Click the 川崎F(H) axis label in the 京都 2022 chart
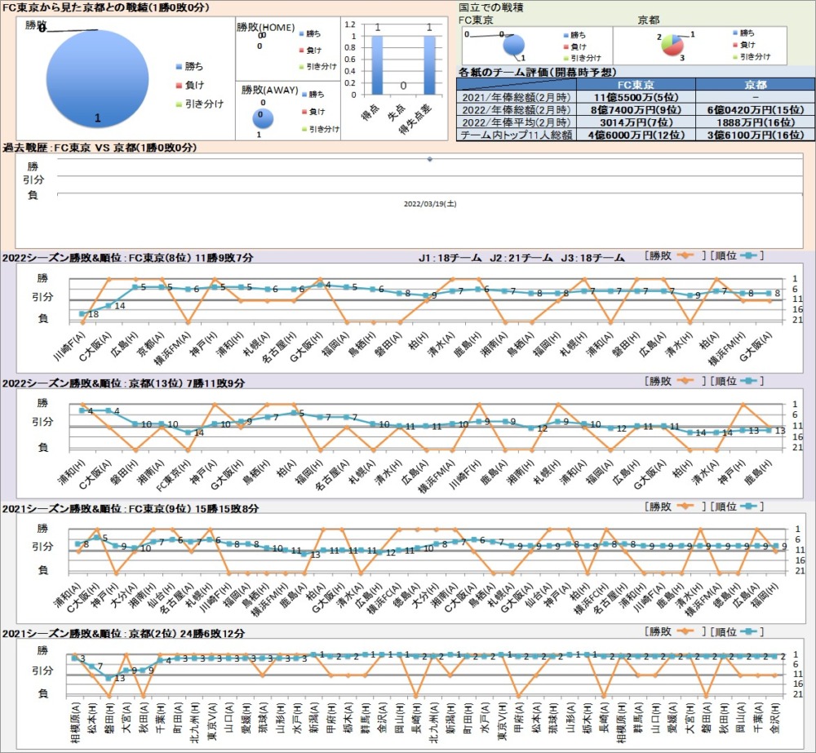 (x=465, y=473)
